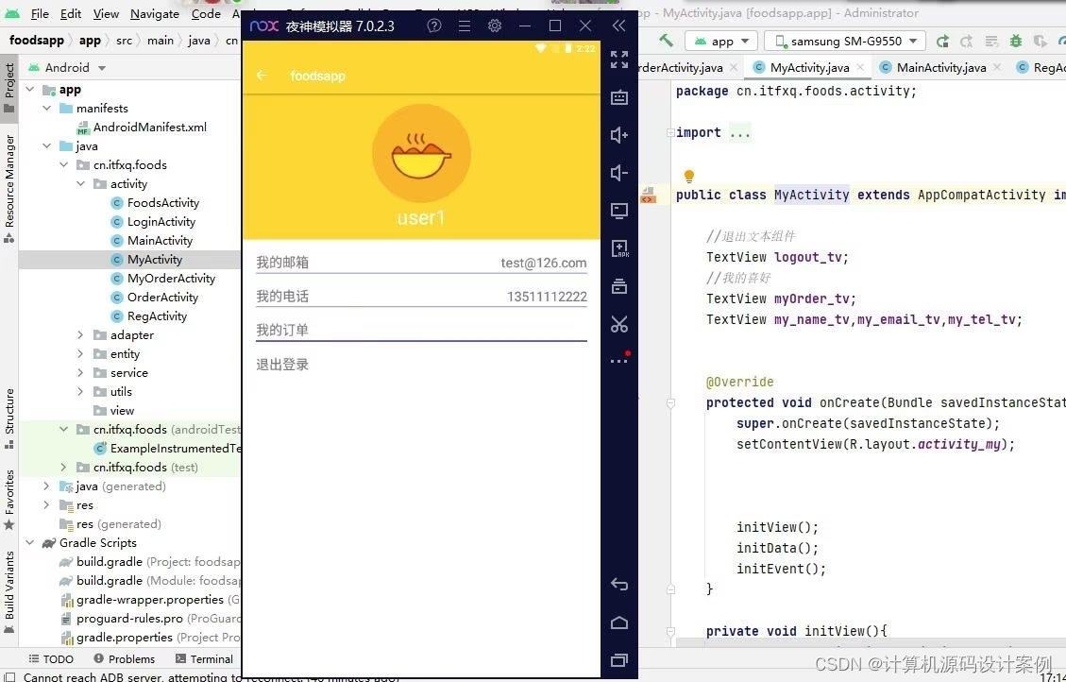
Task: Click Nox scissors screenshot icon
Action: [x=618, y=324]
